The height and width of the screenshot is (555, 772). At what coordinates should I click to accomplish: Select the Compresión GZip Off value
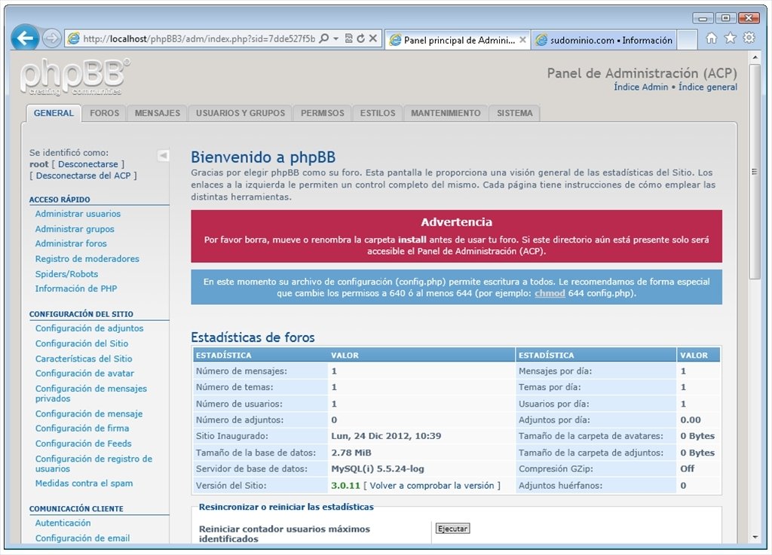coord(688,469)
